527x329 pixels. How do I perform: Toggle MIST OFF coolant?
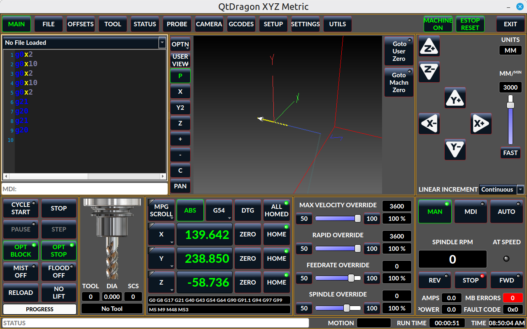click(x=21, y=271)
